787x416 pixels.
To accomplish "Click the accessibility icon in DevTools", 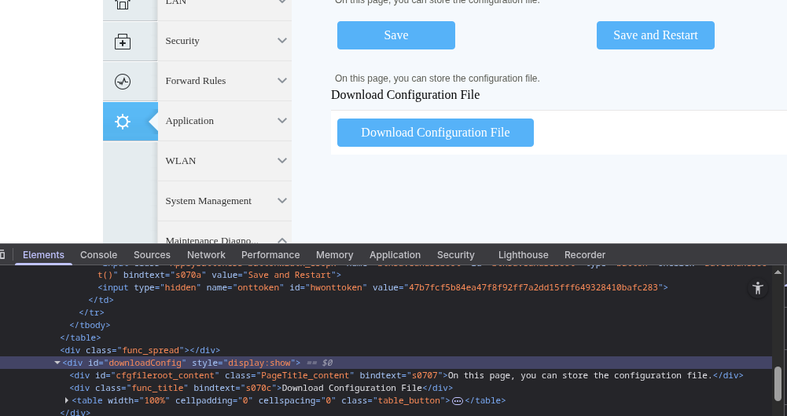I will (757, 288).
